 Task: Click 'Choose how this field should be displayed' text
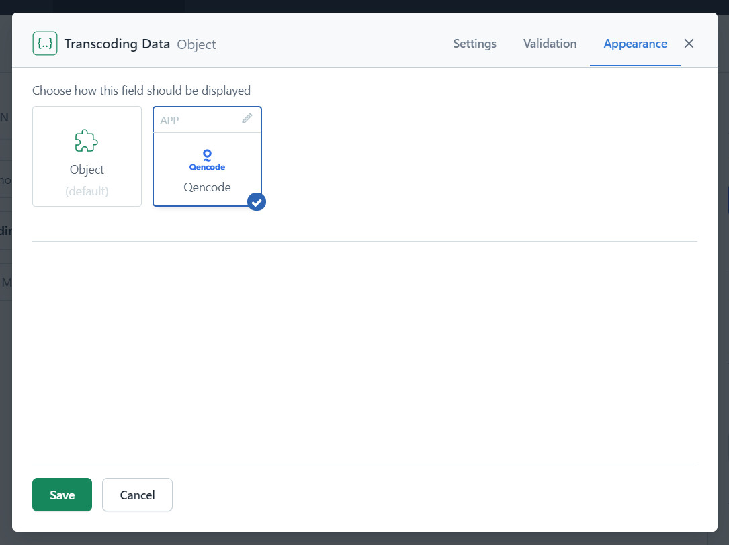pyautogui.click(x=141, y=90)
